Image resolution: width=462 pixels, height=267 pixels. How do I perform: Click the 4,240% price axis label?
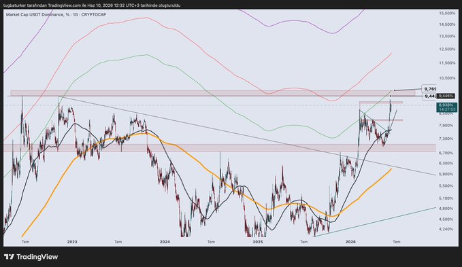point(446,229)
